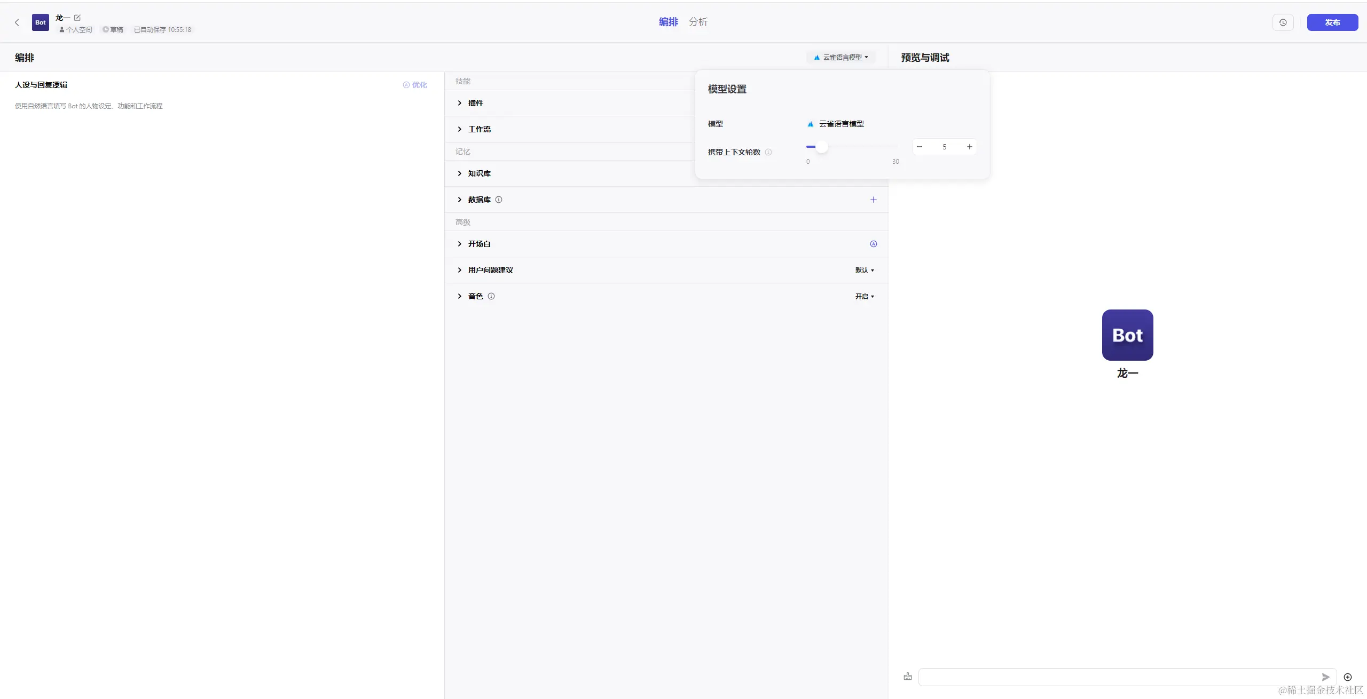Viewport: 1367px width, 699px height.
Task: Select the 编排 tab
Action: (668, 22)
